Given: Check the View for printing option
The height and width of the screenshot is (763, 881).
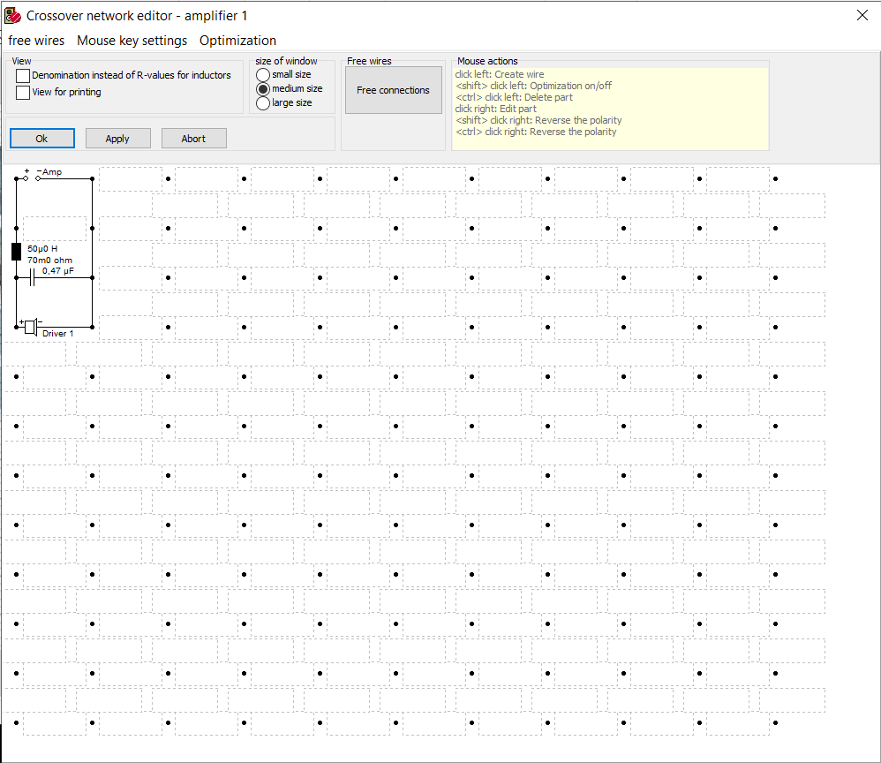Looking at the screenshot, I should coord(23,93).
